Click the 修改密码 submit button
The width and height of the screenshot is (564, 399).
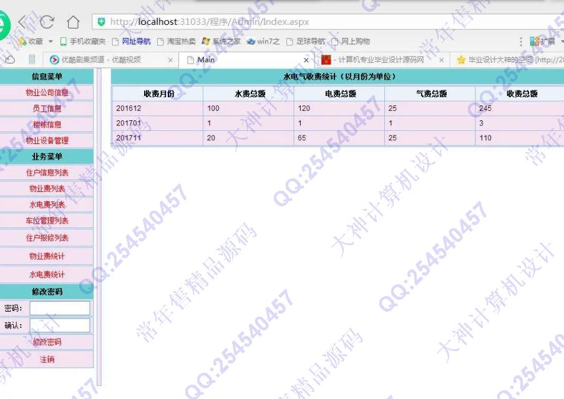click(x=47, y=342)
